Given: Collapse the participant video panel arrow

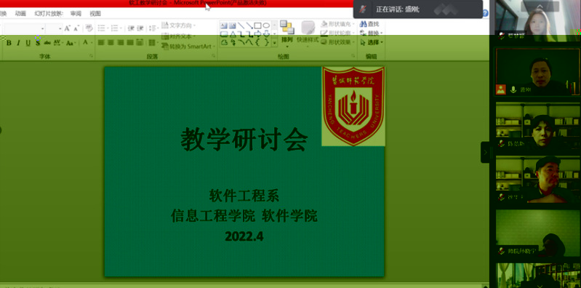Looking at the screenshot, I should (486, 152).
